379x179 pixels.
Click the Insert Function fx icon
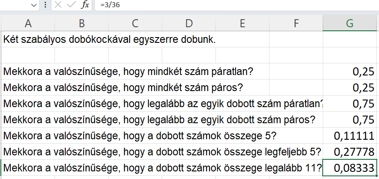85,5
